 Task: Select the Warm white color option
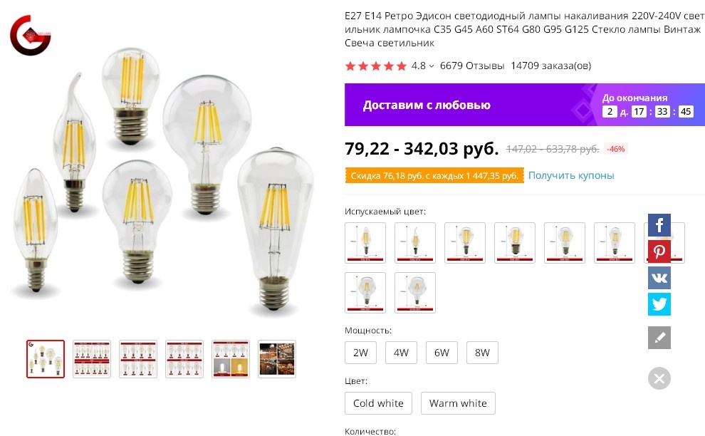coord(458,403)
